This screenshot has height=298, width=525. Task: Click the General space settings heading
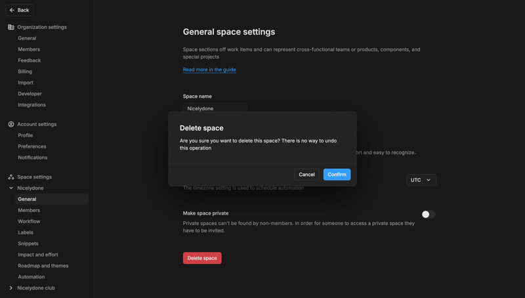click(229, 32)
